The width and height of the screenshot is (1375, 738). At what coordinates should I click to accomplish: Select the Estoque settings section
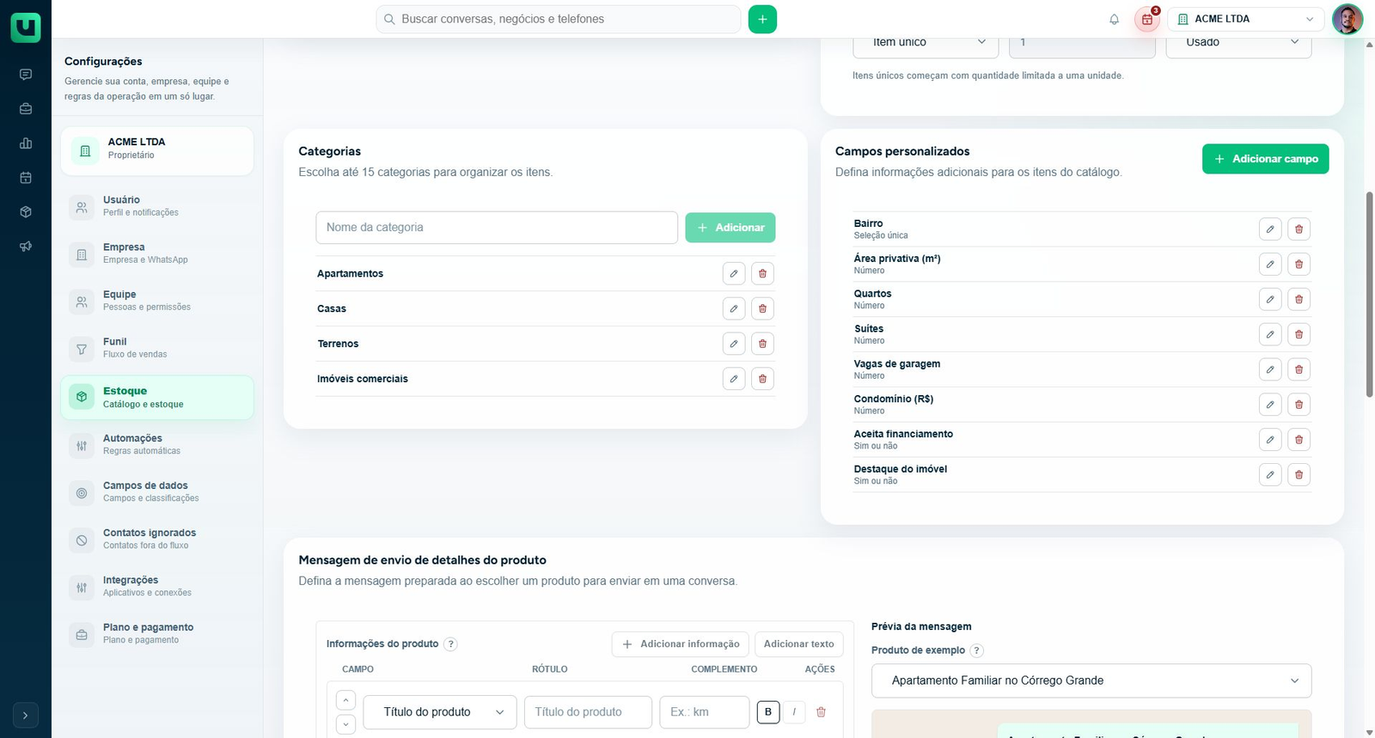pyautogui.click(x=157, y=397)
